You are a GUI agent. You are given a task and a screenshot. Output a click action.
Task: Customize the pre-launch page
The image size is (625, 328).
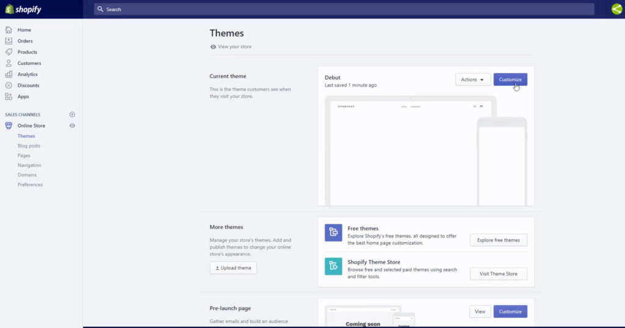pyautogui.click(x=510, y=312)
